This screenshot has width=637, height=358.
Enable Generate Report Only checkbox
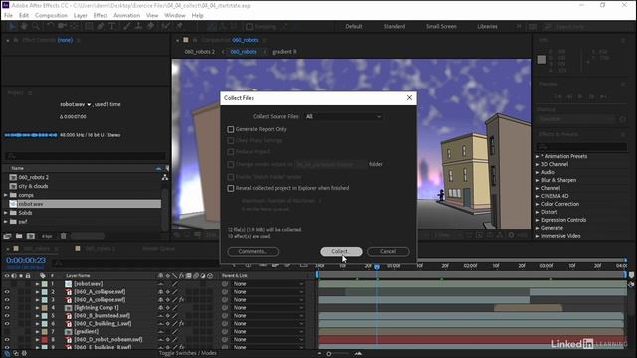(231, 129)
